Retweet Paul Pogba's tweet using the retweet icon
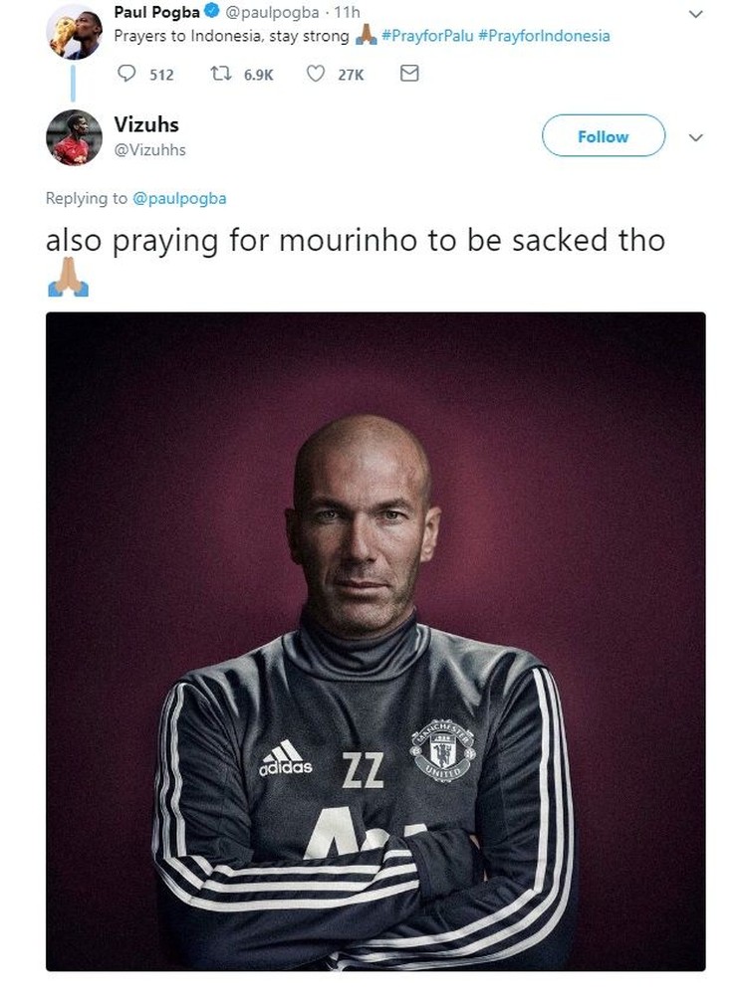The image size is (747, 1008). 221,74
